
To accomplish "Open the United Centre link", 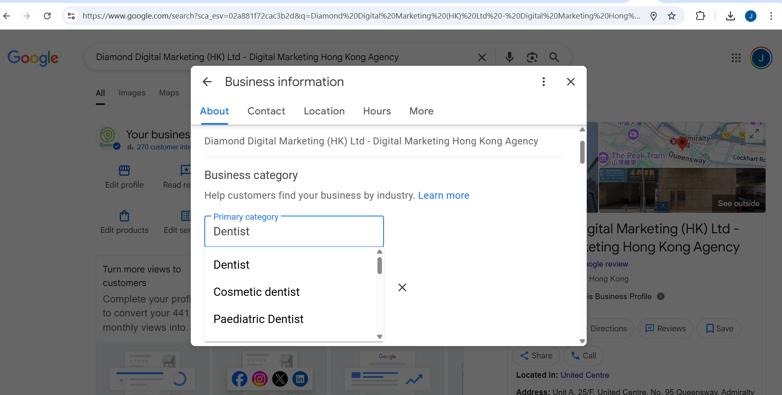I will point(585,375).
